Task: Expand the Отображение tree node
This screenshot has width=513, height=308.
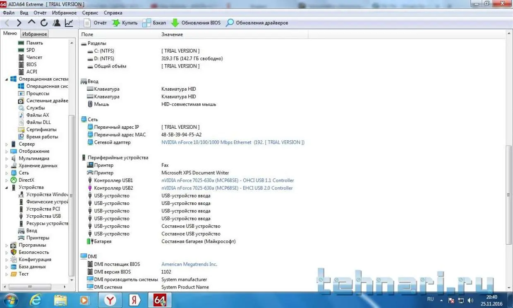Action: coord(7,152)
